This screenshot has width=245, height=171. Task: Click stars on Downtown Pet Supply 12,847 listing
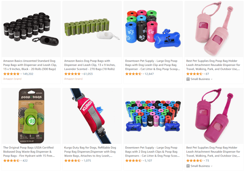(x=133, y=74)
